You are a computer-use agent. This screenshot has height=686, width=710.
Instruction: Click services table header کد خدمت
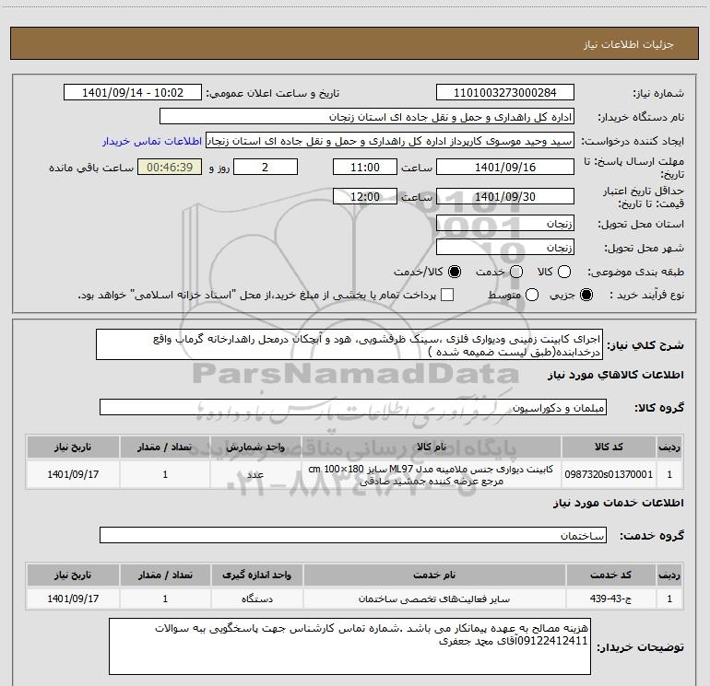pyautogui.click(x=610, y=575)
